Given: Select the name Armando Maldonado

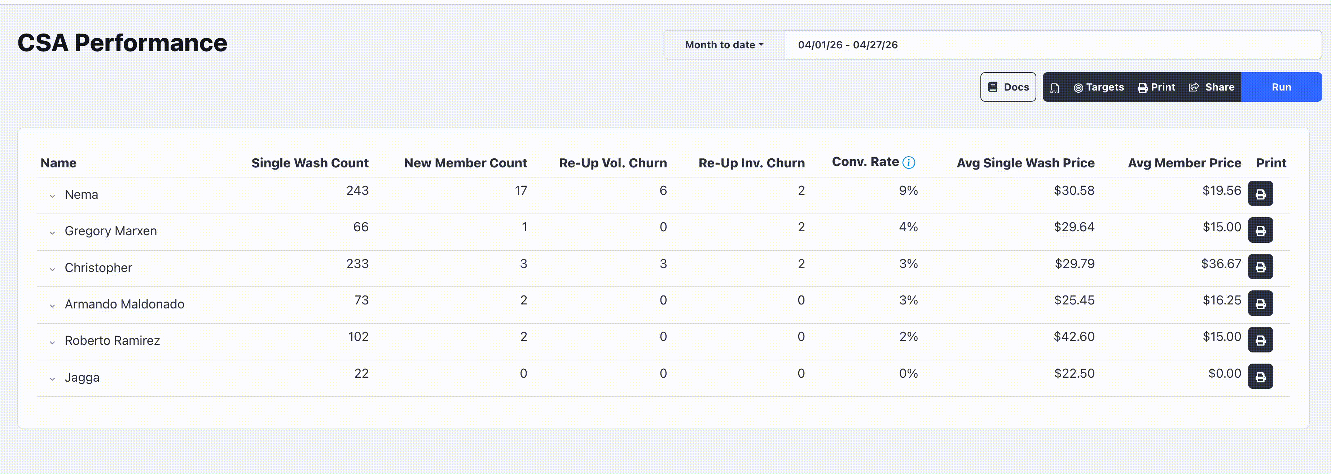Looking at the screenshot, I should coord(124,304).
